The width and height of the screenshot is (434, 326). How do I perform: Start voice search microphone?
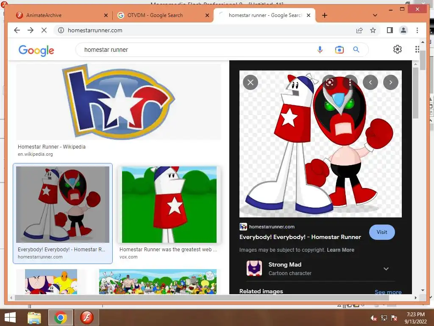(320, 50)
